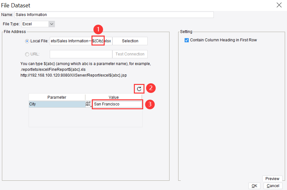
Task: Refresh the parameter list
Action: click(139, 88)
